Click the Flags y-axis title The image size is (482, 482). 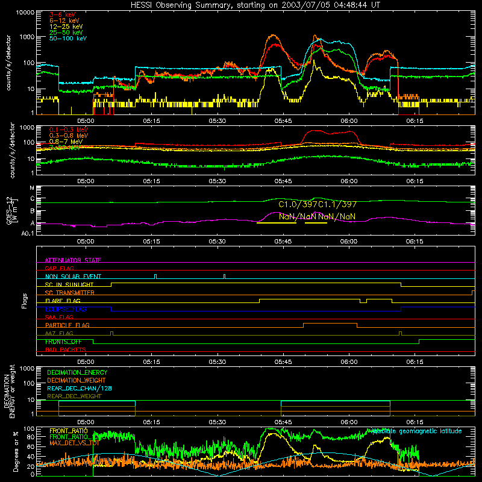click(x=25, y=301)
